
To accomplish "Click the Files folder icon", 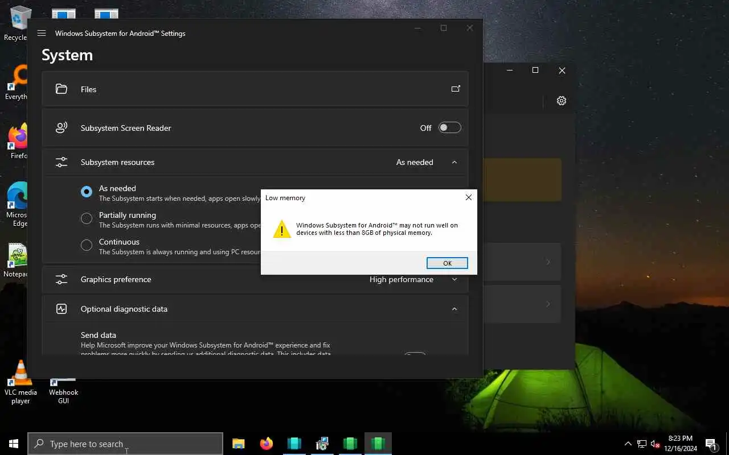I will coord(62,89).
